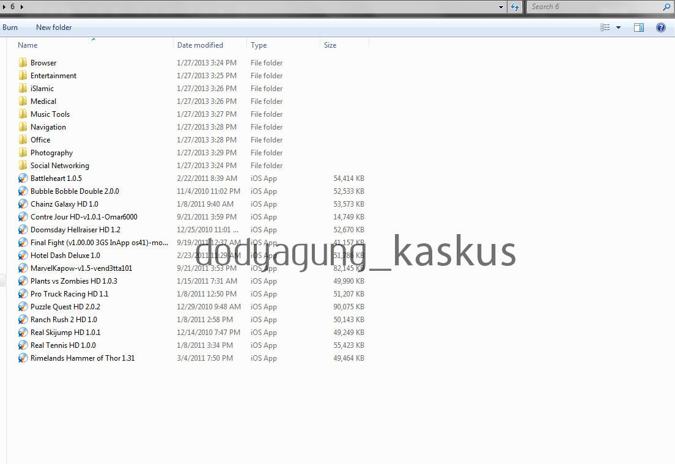Sort by the Size column header
This screenshot has width=675, height=464.
330,45
